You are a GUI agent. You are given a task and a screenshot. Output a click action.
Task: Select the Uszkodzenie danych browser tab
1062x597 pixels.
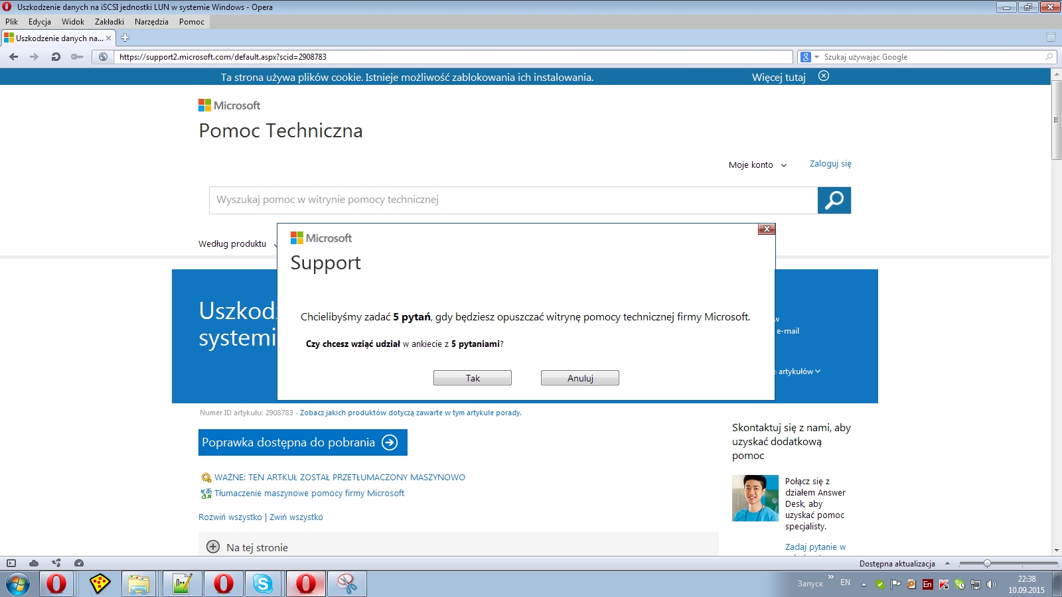pyautogui.click(x=58, y=38)
